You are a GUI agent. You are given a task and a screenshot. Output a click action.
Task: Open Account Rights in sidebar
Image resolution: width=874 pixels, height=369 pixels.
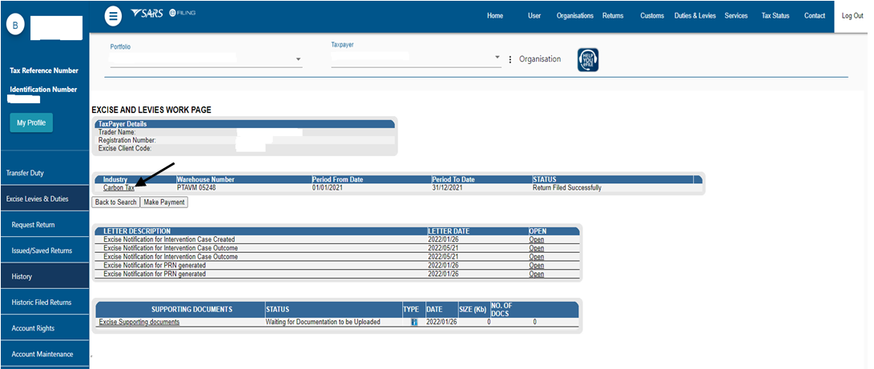click(45, 328)
